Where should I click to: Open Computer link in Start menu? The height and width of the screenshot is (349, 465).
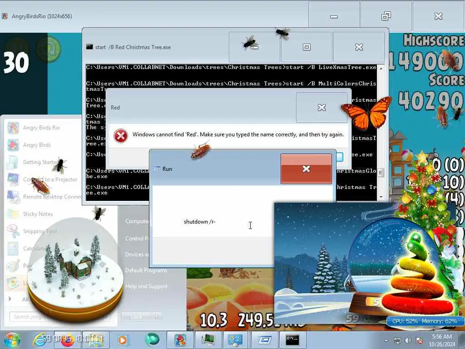136,221
